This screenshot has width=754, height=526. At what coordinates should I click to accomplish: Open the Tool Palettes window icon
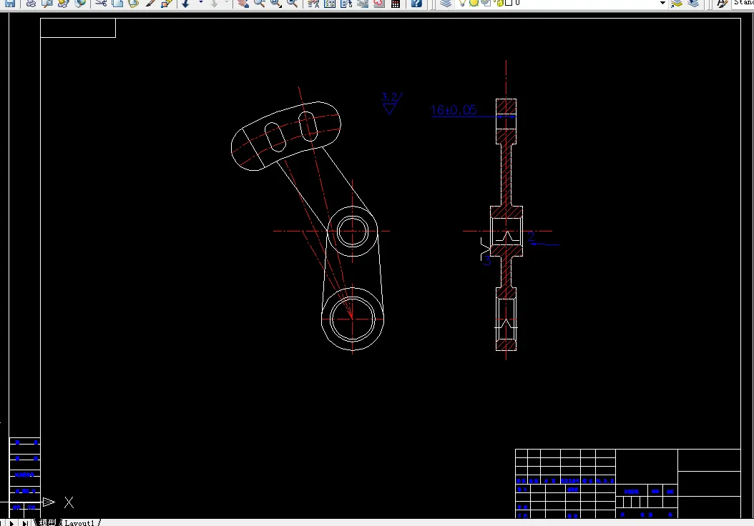[346, 4]
